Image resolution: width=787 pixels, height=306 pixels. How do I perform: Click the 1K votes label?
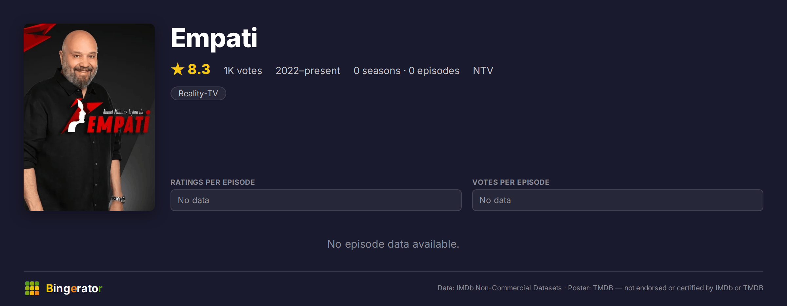[x=243, y=70]
